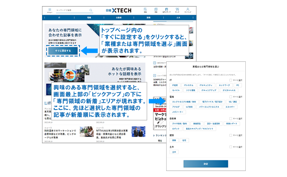Select the ネットワーク tag
This screenshot has width=287, height=177.
[225, 85]
